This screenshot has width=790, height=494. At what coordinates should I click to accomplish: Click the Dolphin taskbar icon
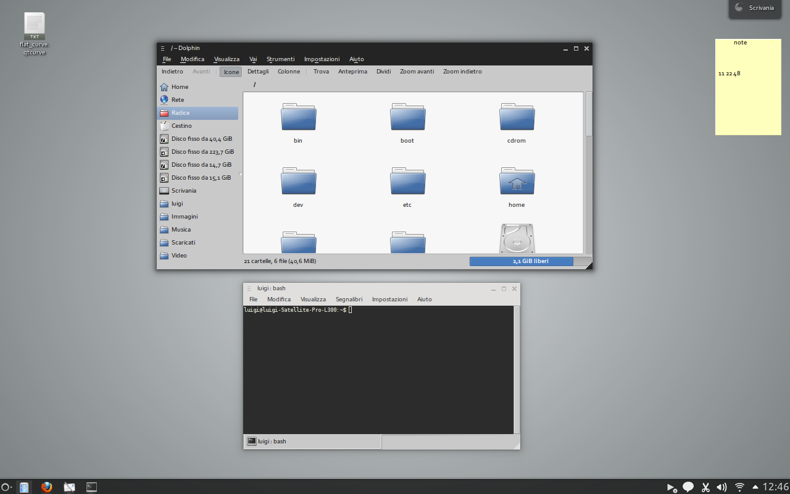[x=23, y=487]
